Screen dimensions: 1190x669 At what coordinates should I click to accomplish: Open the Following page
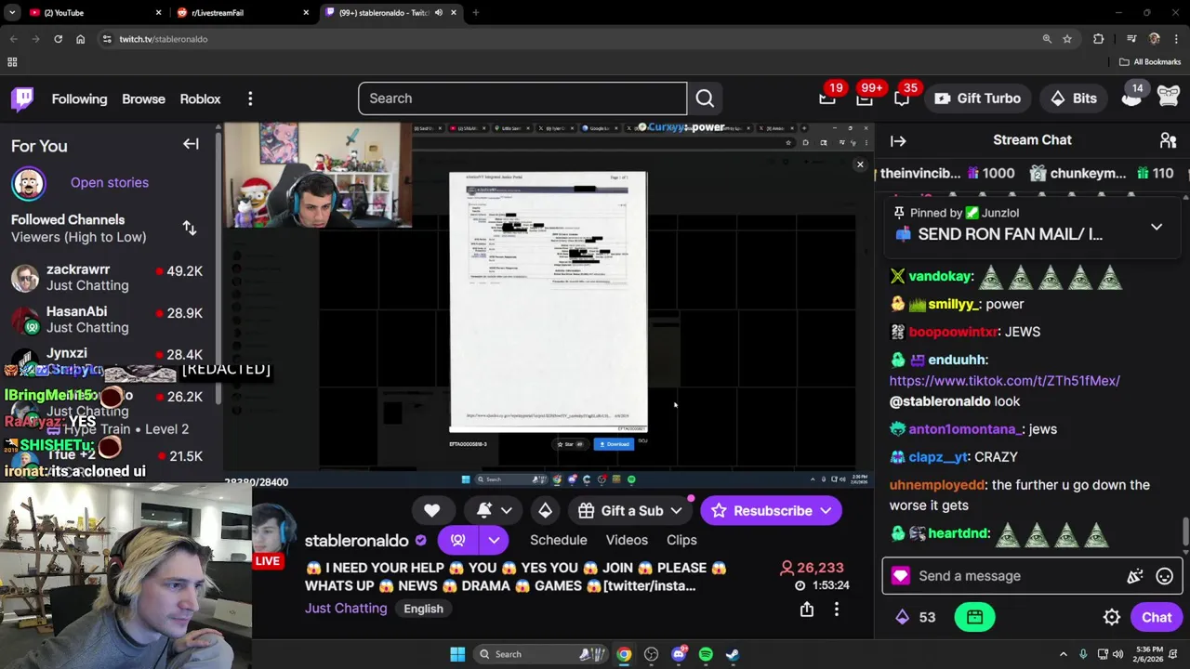pos(79,98)
